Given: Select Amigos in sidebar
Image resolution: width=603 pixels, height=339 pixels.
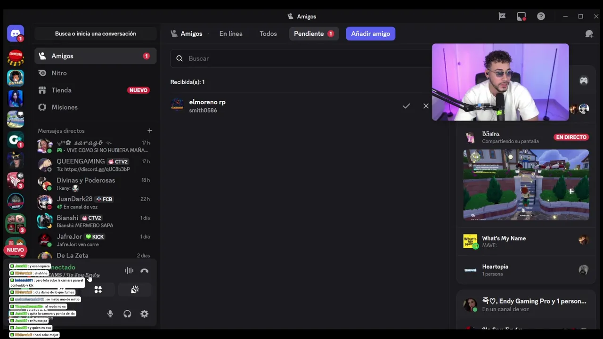Looking at the screenshot, I should click(95, 56).
